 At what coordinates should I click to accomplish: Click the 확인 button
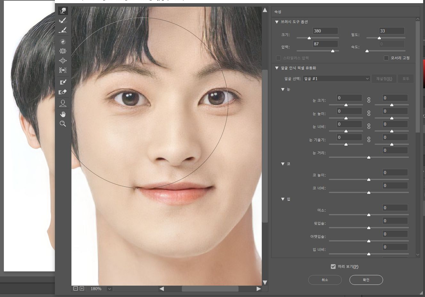366,280
